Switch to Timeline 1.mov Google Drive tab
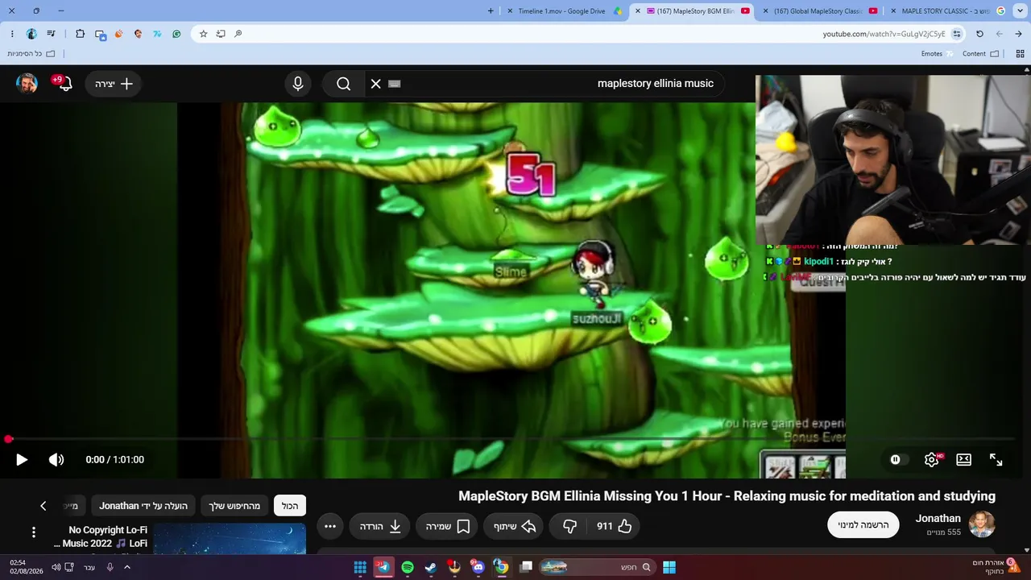The height and width of the screenshot is (580, 1031). coord(565,11)
